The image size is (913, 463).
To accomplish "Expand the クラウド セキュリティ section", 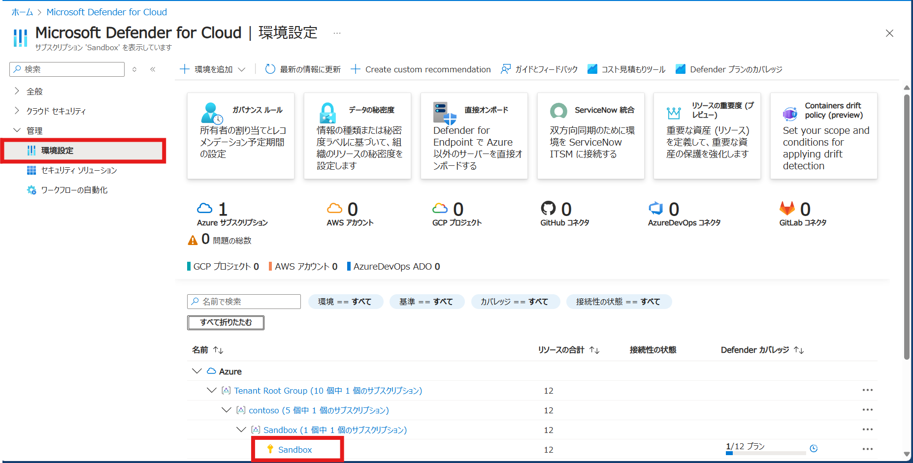I will (x=17, y=111).
